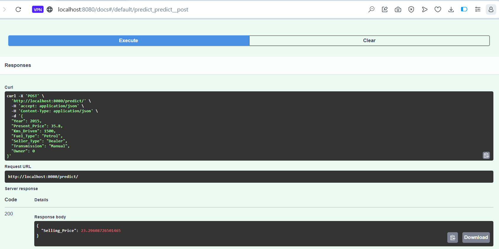
Task: Add bookmark with heart icon
Action: pos(438,9)
